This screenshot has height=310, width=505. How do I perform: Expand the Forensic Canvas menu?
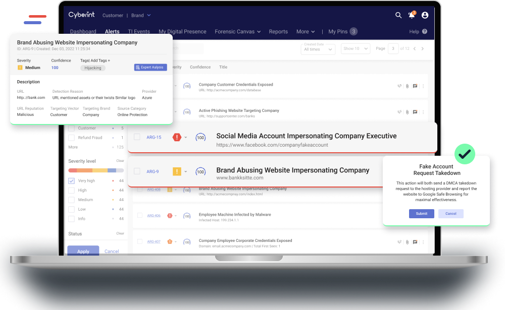tap(238, 32)
